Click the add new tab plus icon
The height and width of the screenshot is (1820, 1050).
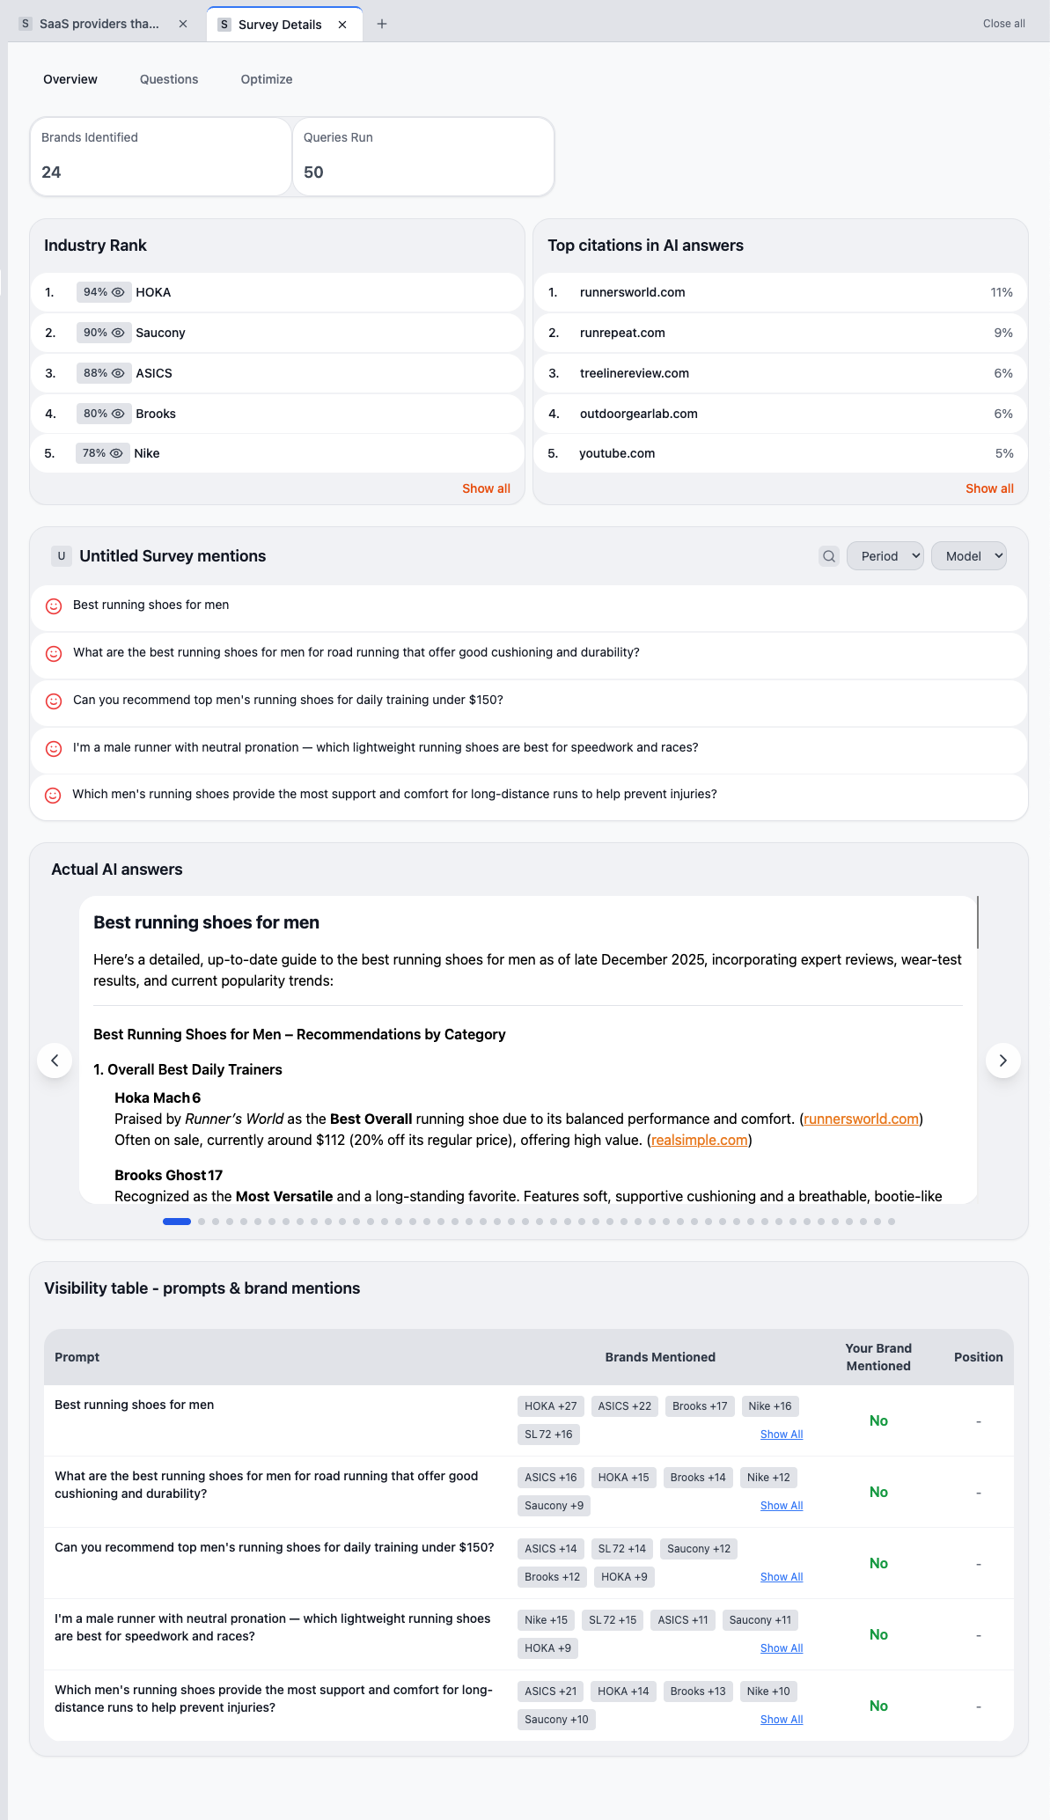click(382, 24)
